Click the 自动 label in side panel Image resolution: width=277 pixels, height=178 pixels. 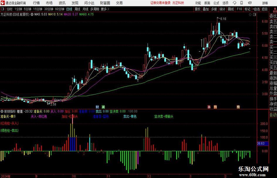pos(273,115)
